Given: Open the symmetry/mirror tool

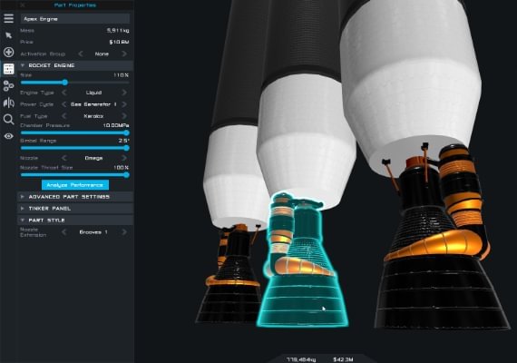Looking at the screenshot, I should pos(8,103).
